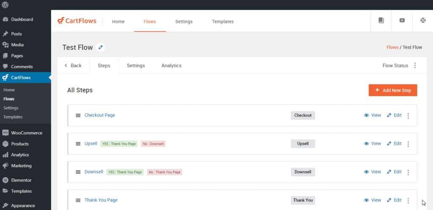View the Thank You Page via eye icon
Viewport: 433px width, 210px height.
tap(367, 200)
